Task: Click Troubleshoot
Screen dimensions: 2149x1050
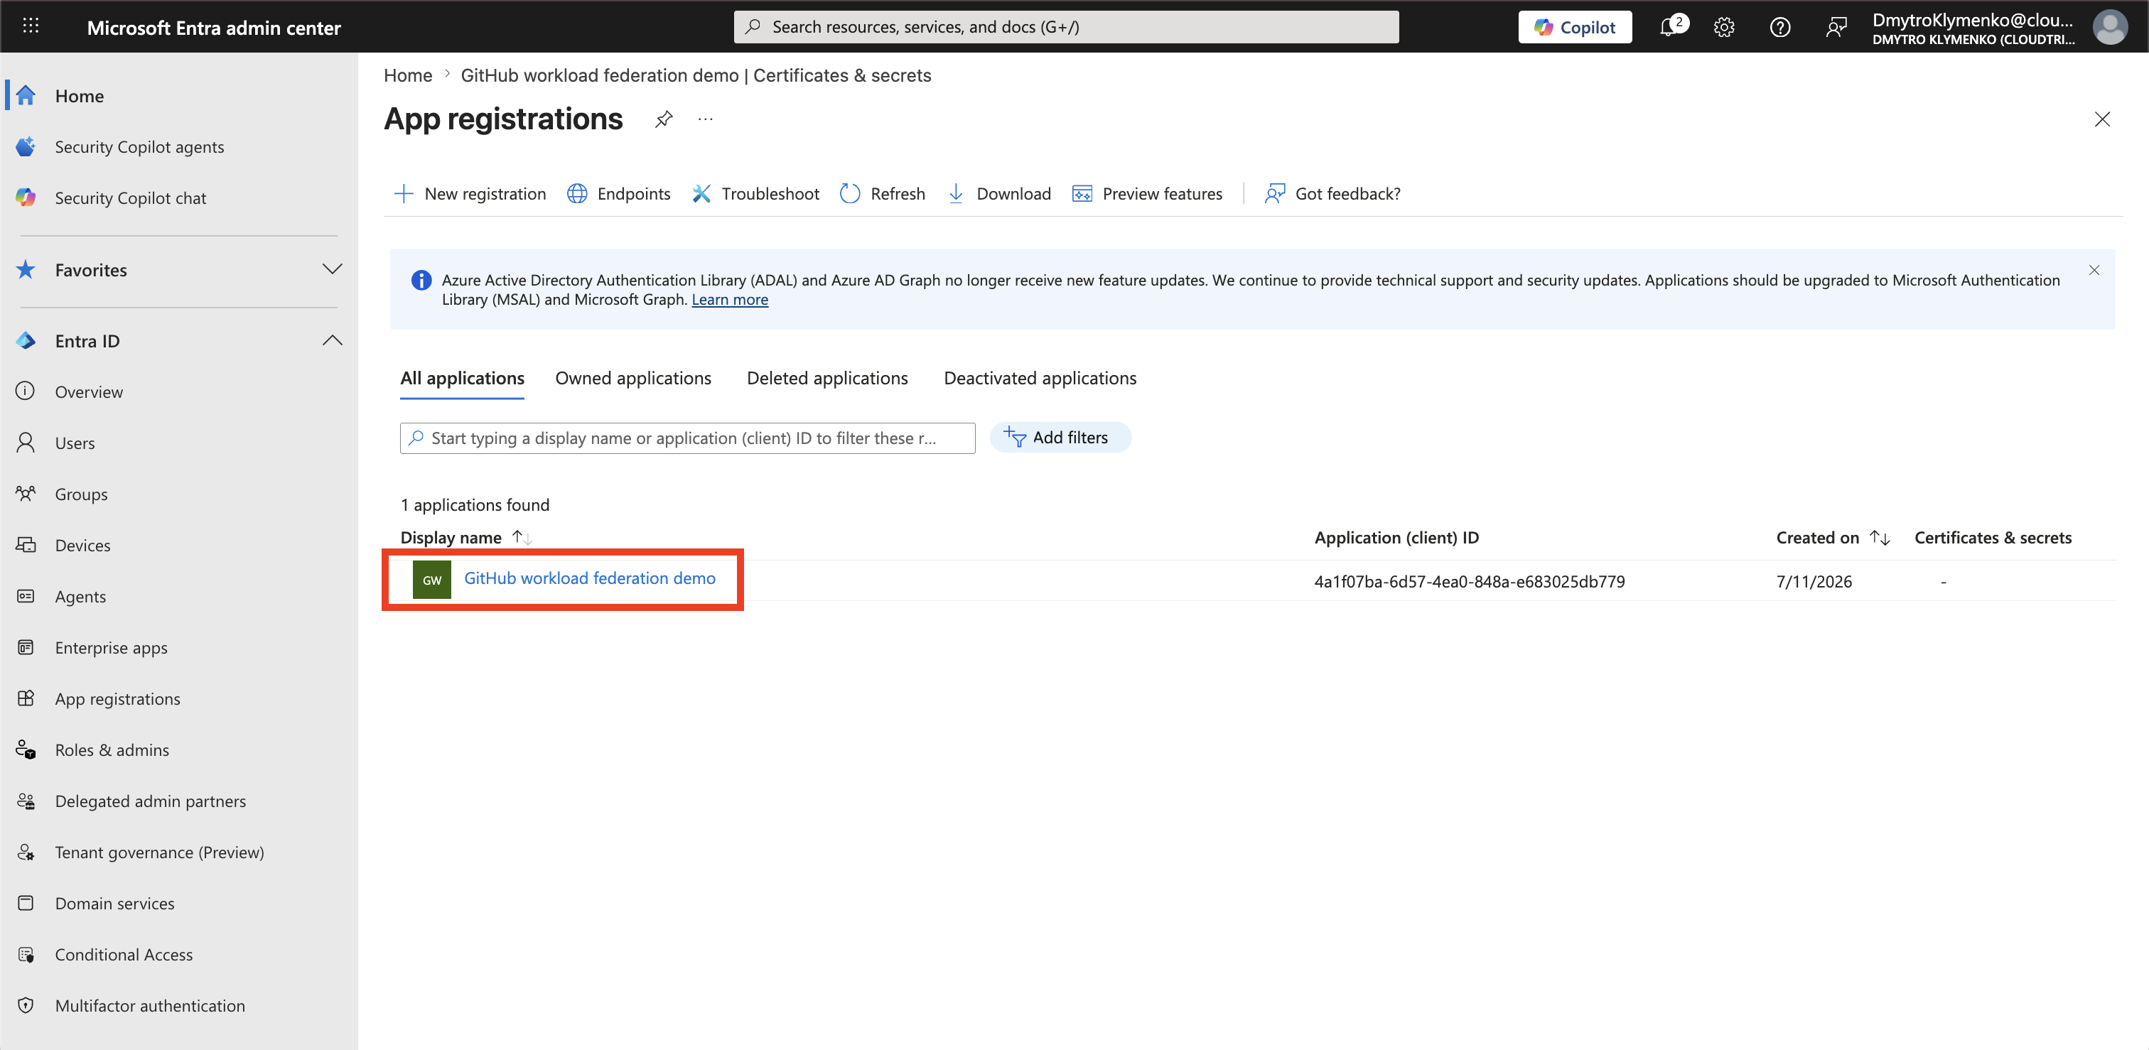Action: point(756,193)
